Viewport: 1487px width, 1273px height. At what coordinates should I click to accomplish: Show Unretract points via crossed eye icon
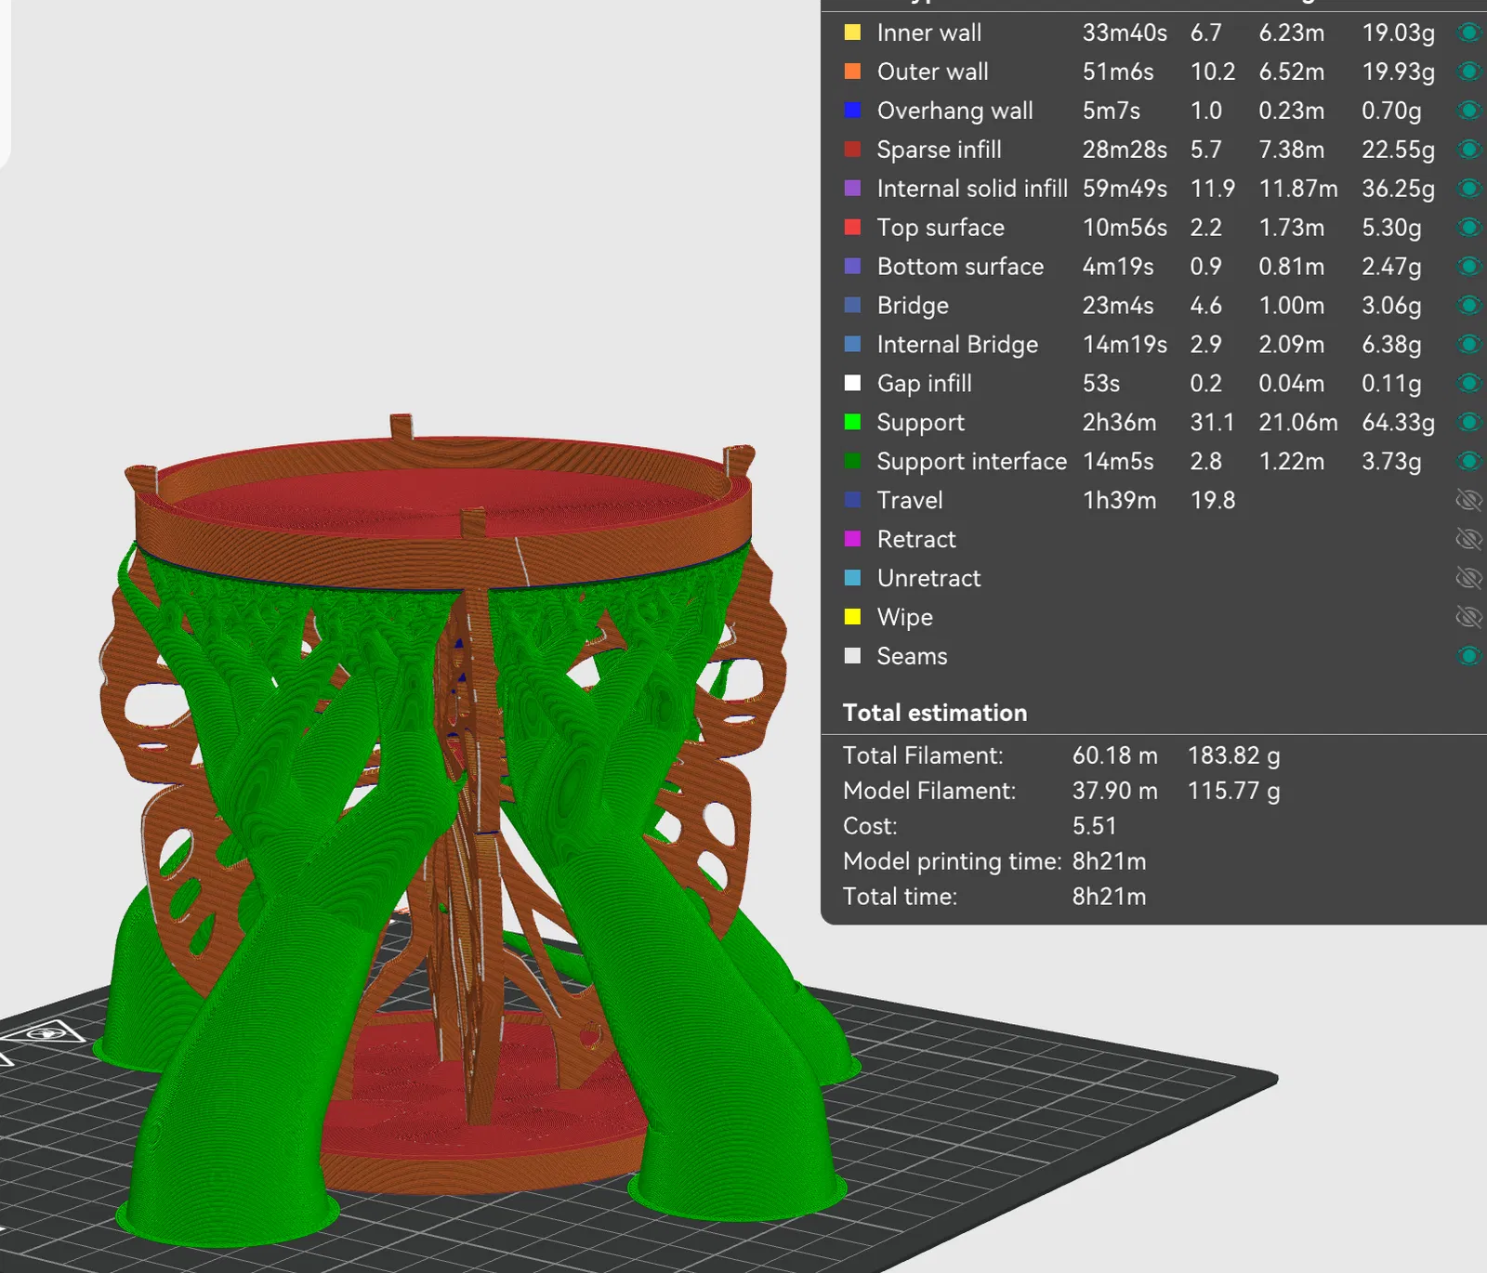click(1468, 579)
